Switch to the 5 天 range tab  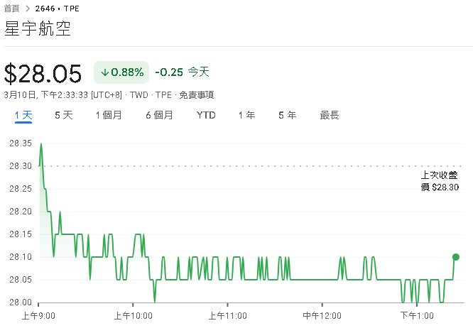click(x=63, y=115)
